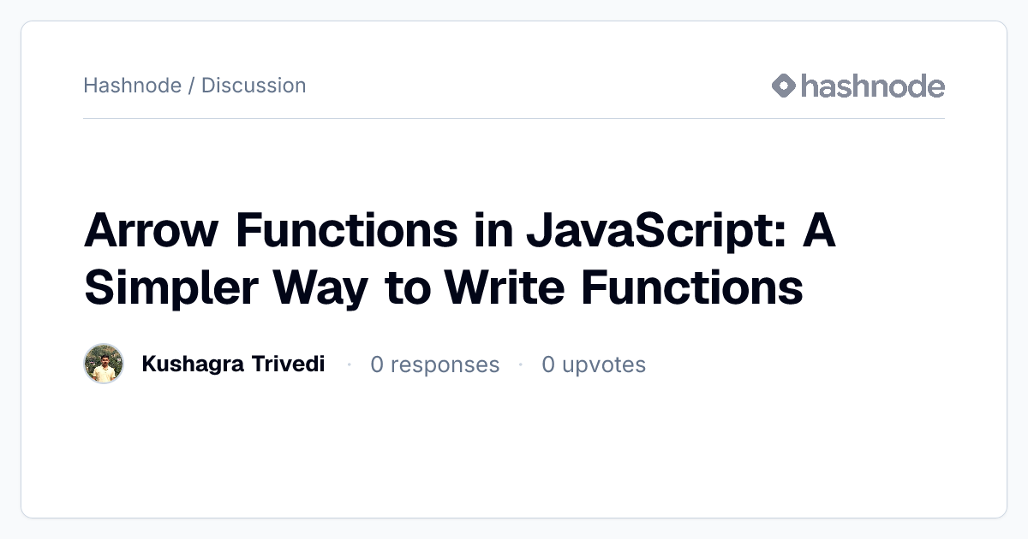
Task: Click the dot separator after author name
Action: (x=349, y=364)
